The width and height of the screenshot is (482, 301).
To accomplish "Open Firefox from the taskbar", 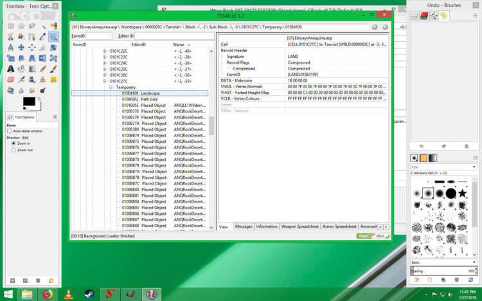I will [x=48, y=295].
